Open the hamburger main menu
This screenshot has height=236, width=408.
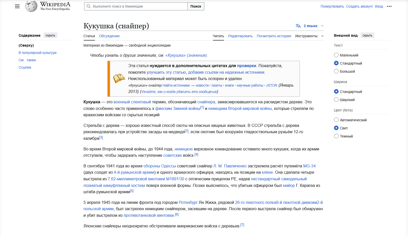coord(17,6)
